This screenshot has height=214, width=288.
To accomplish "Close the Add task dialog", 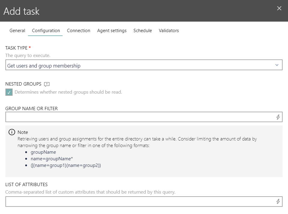I will (279, 8).
